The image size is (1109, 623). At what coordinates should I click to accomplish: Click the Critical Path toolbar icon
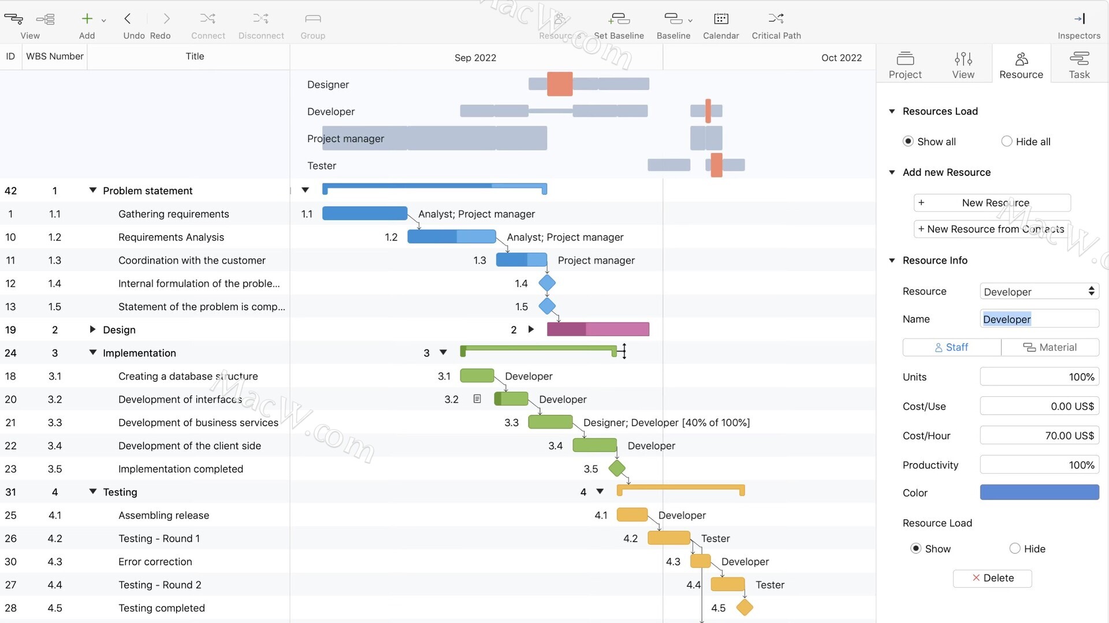pyautogui.click(x=776, y=19)
